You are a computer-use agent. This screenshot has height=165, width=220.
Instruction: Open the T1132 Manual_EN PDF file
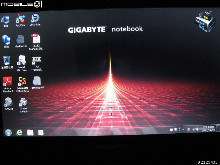pos(36,42)
